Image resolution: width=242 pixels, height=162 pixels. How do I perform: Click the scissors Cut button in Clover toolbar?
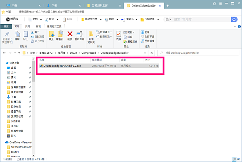tap(50, 19)
